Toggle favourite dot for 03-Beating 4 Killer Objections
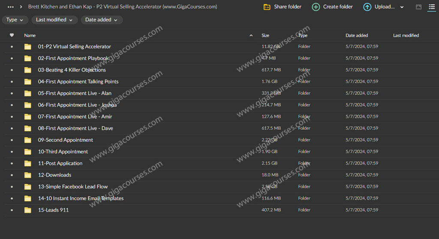439x239 pixels. click(12, 70)
